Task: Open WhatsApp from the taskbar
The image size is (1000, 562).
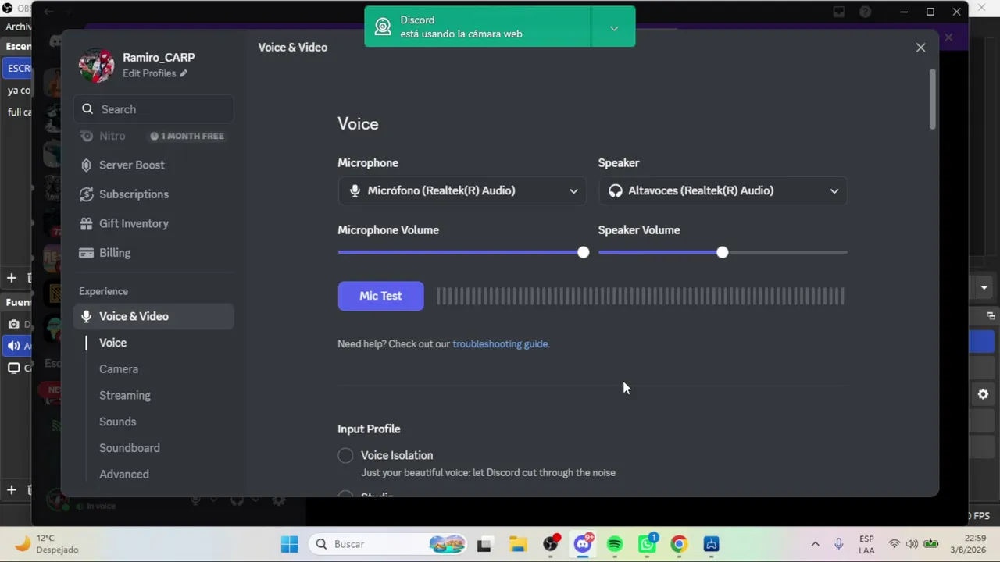Action: tap(648, 544)
